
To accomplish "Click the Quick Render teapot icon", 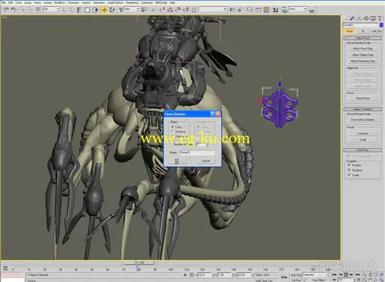I will (x=311, y=11).
